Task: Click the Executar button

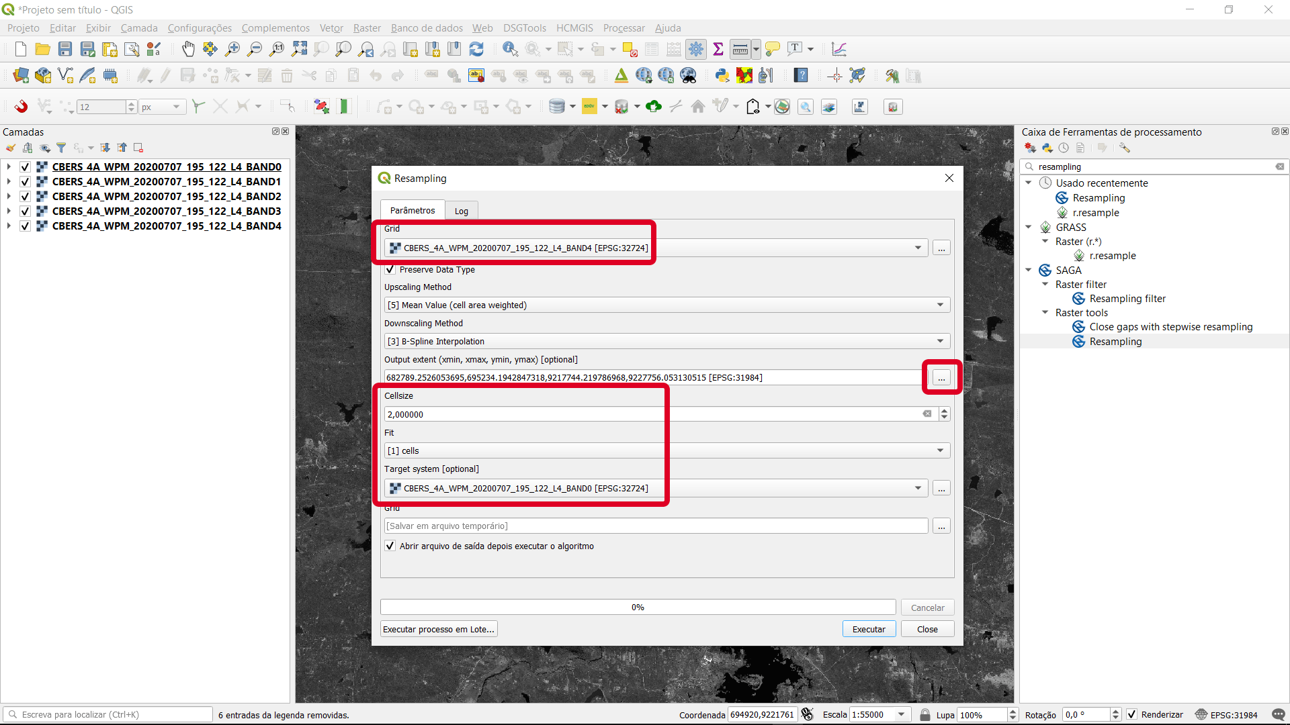Action: pos(869,629)
